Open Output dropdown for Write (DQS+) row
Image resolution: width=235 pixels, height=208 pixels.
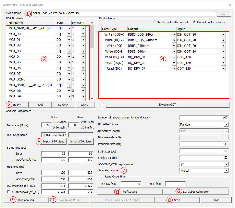pyautogui.click(x=174, y=34)
